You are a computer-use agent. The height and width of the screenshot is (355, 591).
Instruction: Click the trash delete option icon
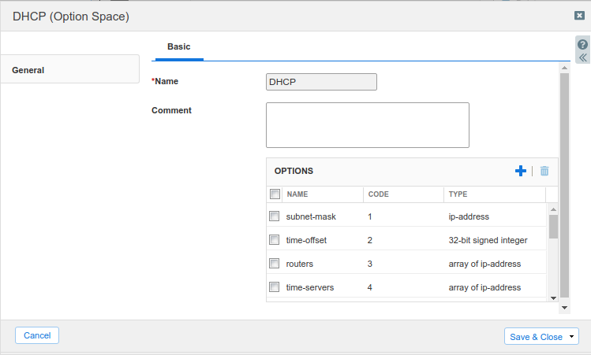click(544, 171)
